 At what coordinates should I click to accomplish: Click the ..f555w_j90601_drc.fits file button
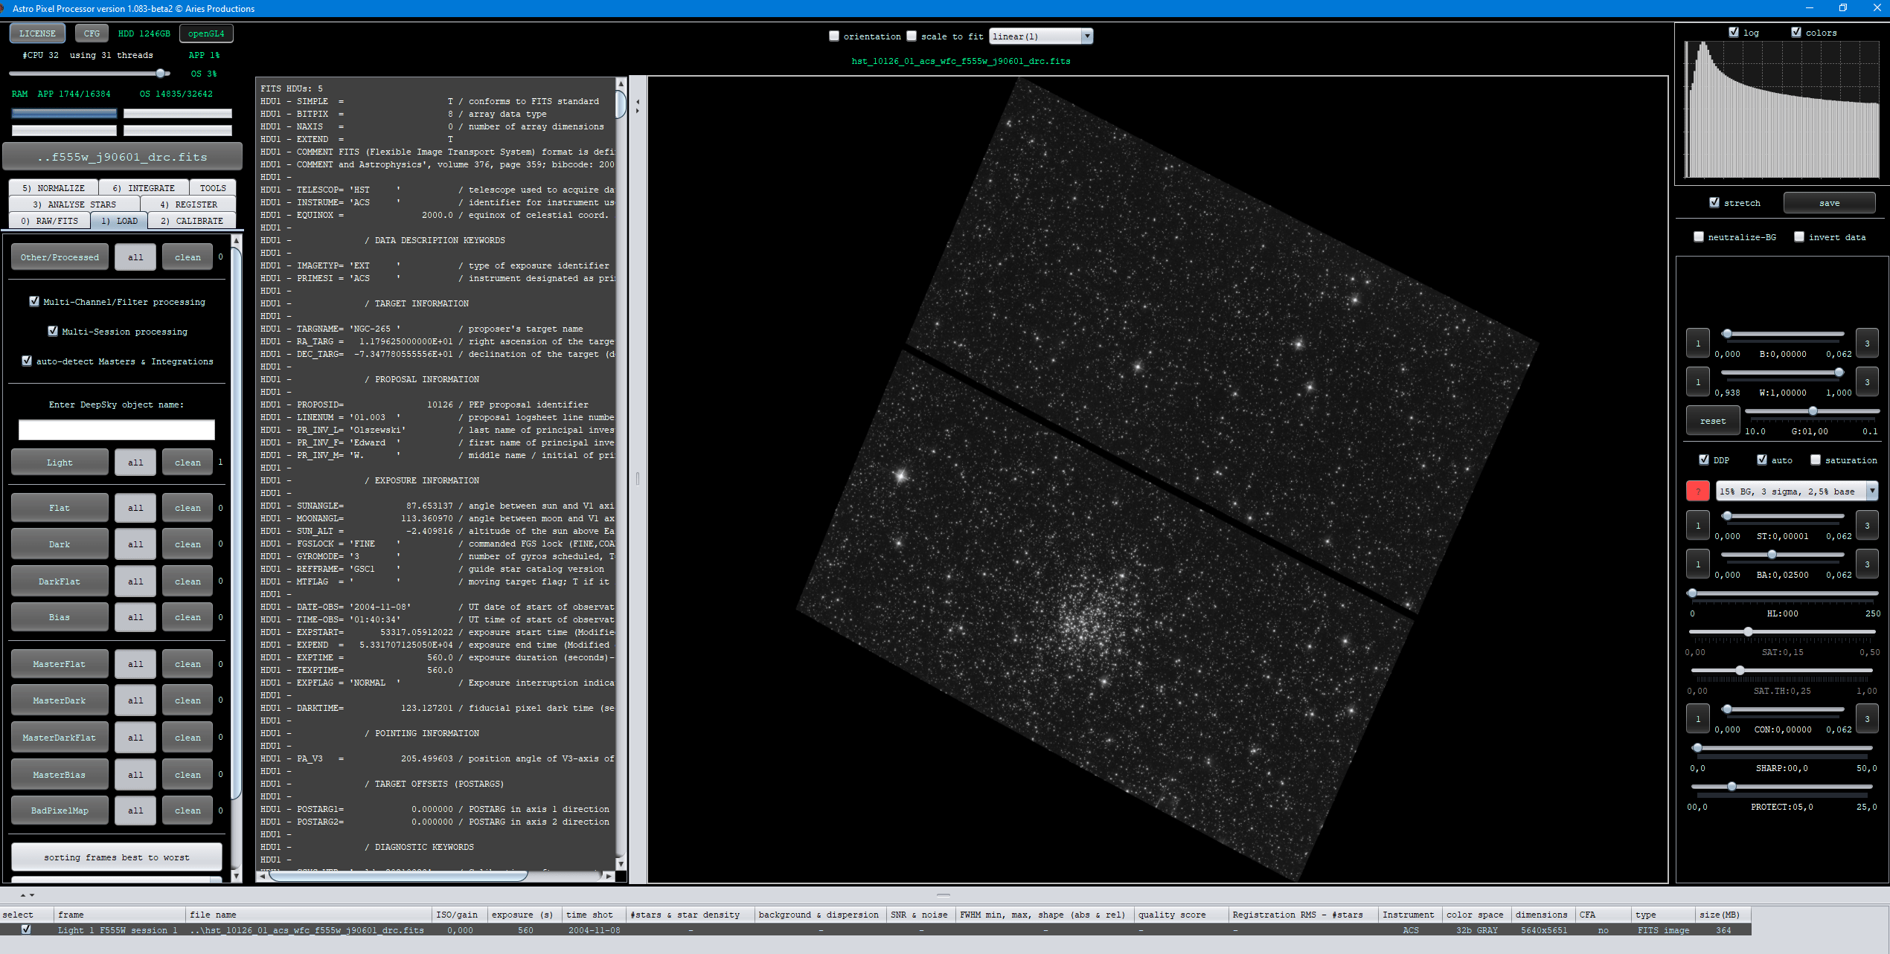122,156
